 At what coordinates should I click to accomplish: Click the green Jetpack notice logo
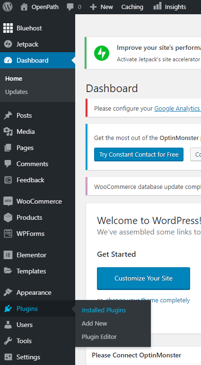pyautogui.click(x=102, y=53)
